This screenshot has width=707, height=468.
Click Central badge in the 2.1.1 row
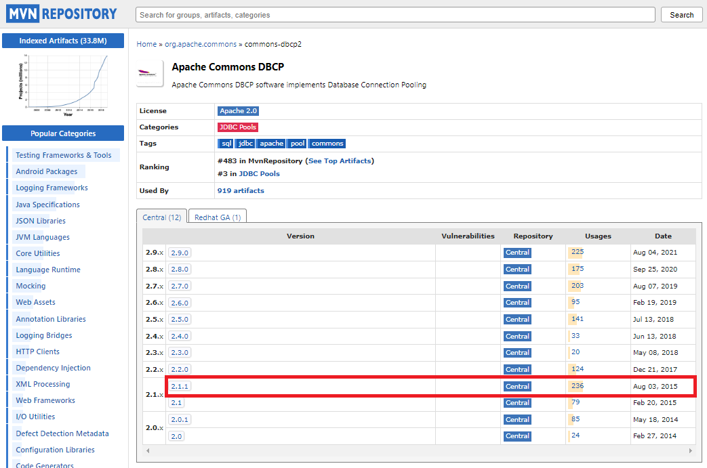[517, 386]
